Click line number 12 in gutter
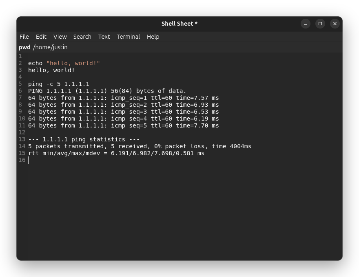Screen dimensions: 359x277 coord(22,132)
